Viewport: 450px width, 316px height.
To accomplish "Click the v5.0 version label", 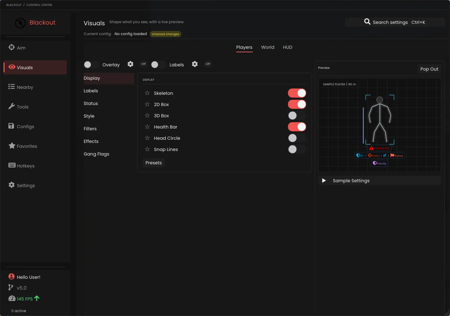I will point(22,288).
